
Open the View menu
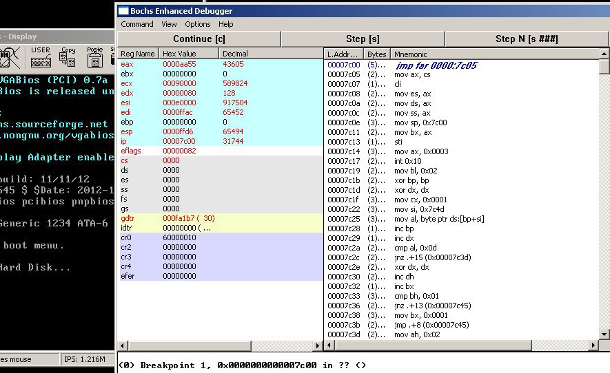169,24
